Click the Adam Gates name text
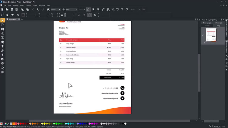 [66, 103]
